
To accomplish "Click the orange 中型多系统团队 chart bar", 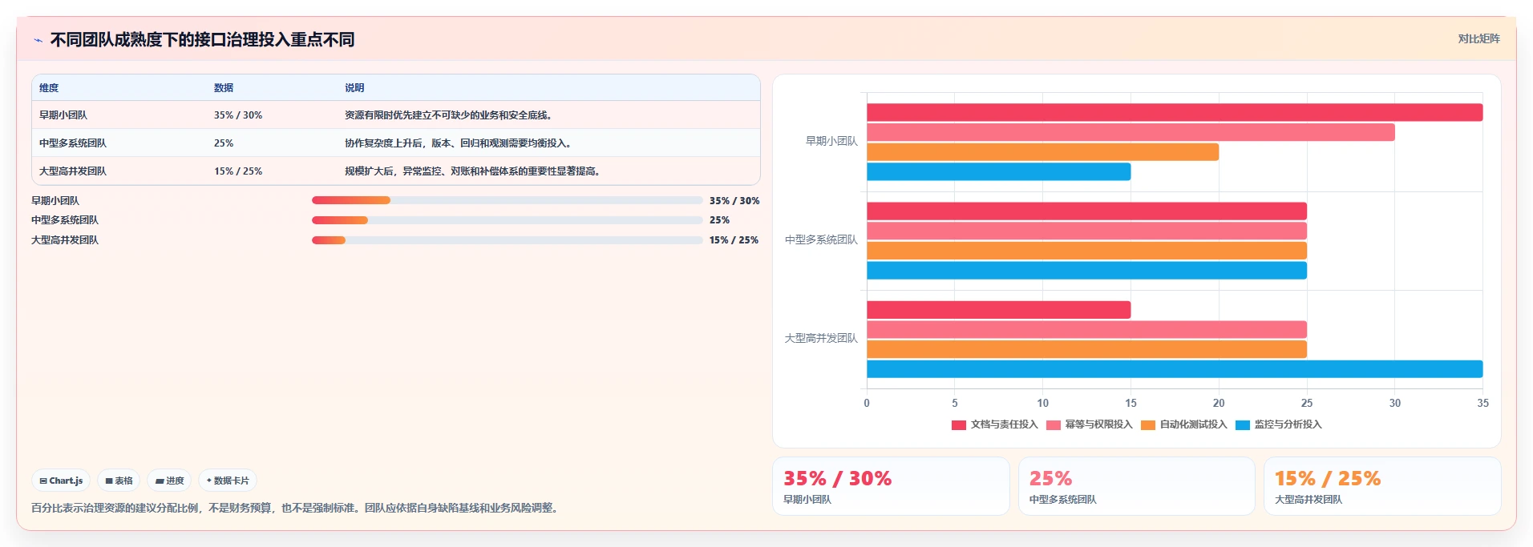I will [x=1086, y=251].
